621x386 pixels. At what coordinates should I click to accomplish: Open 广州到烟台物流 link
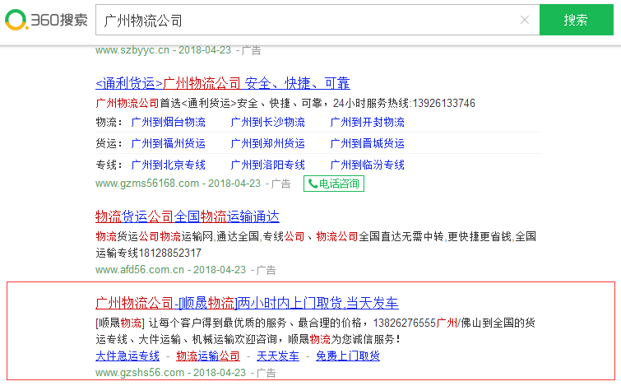168,122
